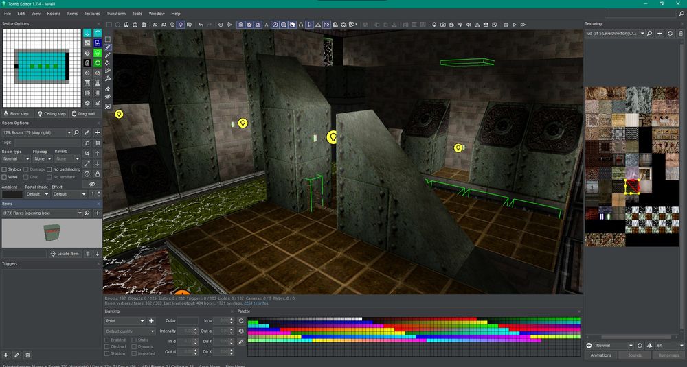Select the paint bucket fill tool
The width and height of the screenshot is (687, 367).
[x=108, y=63]
